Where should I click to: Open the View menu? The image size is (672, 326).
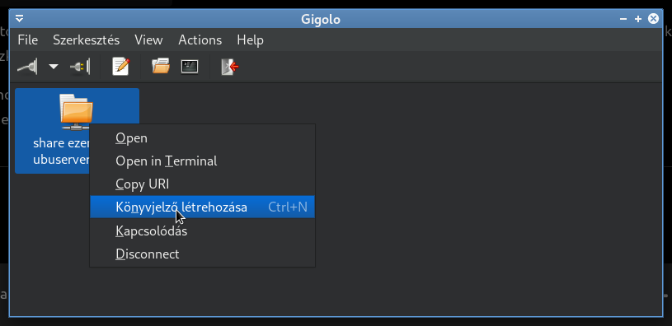[148, 40]
